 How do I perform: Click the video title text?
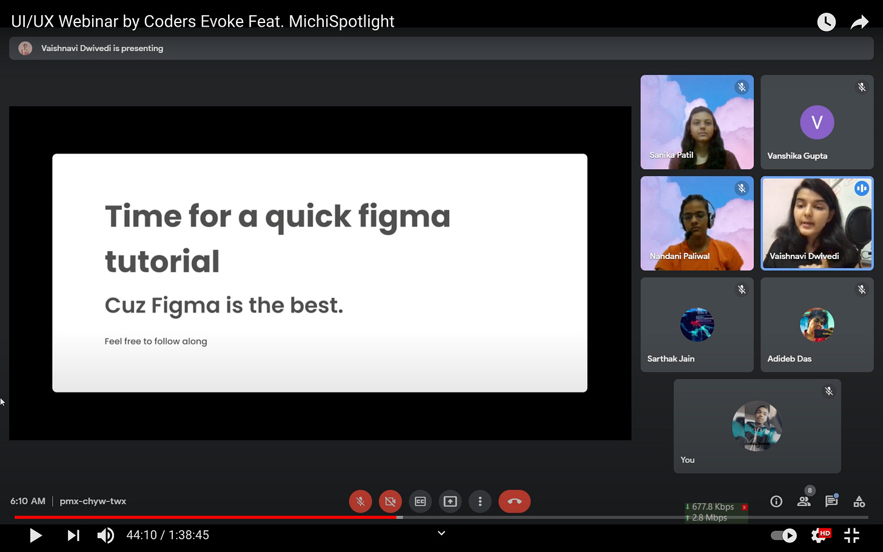203,22
